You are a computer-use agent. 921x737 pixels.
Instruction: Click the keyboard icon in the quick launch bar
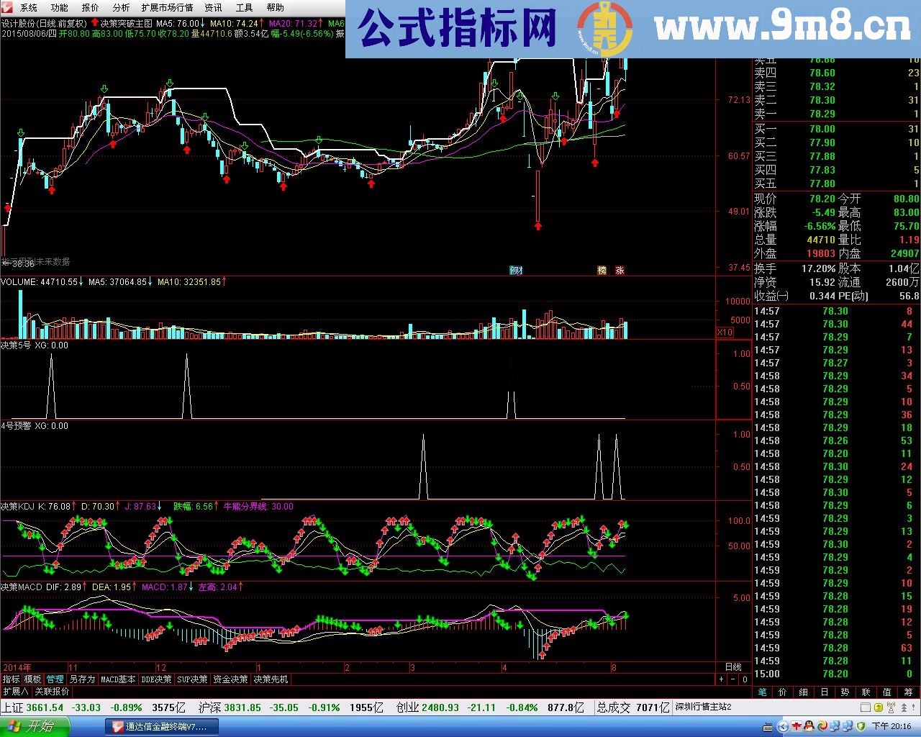[x=768, y=727]
